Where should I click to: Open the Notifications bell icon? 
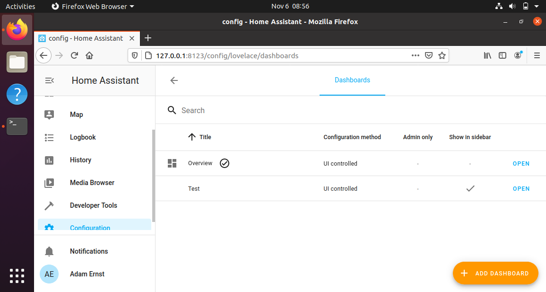point(49,251)
